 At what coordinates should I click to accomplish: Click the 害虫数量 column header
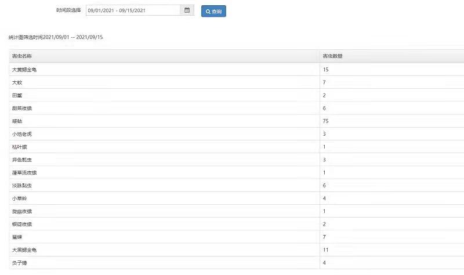(x=332, y=56)
